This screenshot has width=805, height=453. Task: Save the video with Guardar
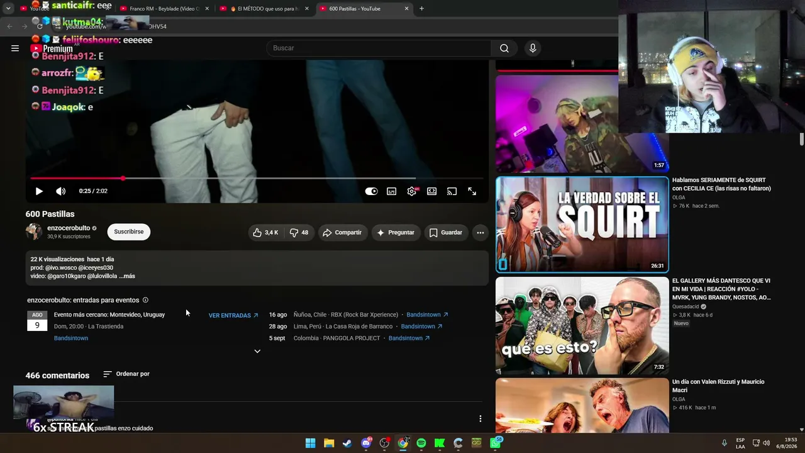pos(446,233)
